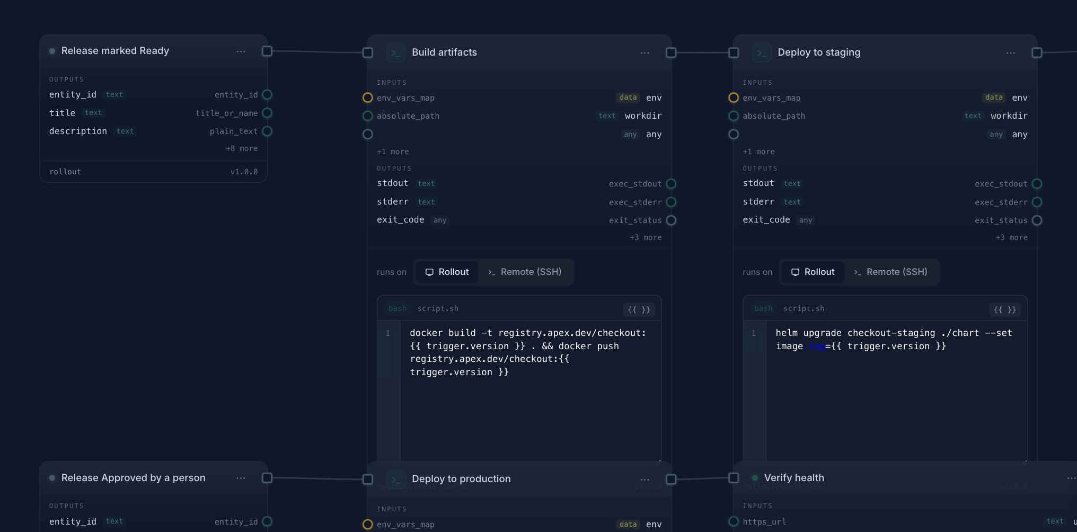Select Release marked Ready flow output port
The image size is (1077, 532).
coord(267,51)
